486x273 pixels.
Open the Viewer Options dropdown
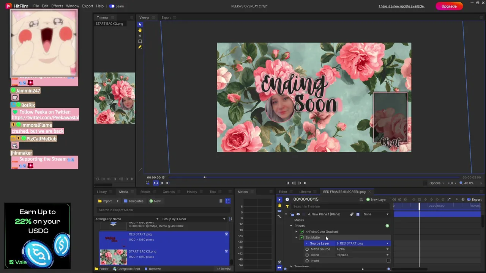(437, 183)
